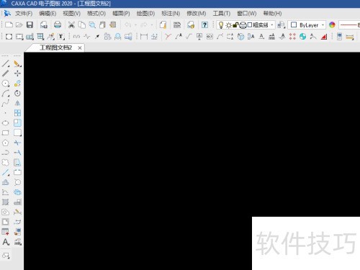Image resolution: width=360 pixels, height=270 pixels.
Task: Pick the Rectangle tool in left toolbar
Action: coord(5,132)
